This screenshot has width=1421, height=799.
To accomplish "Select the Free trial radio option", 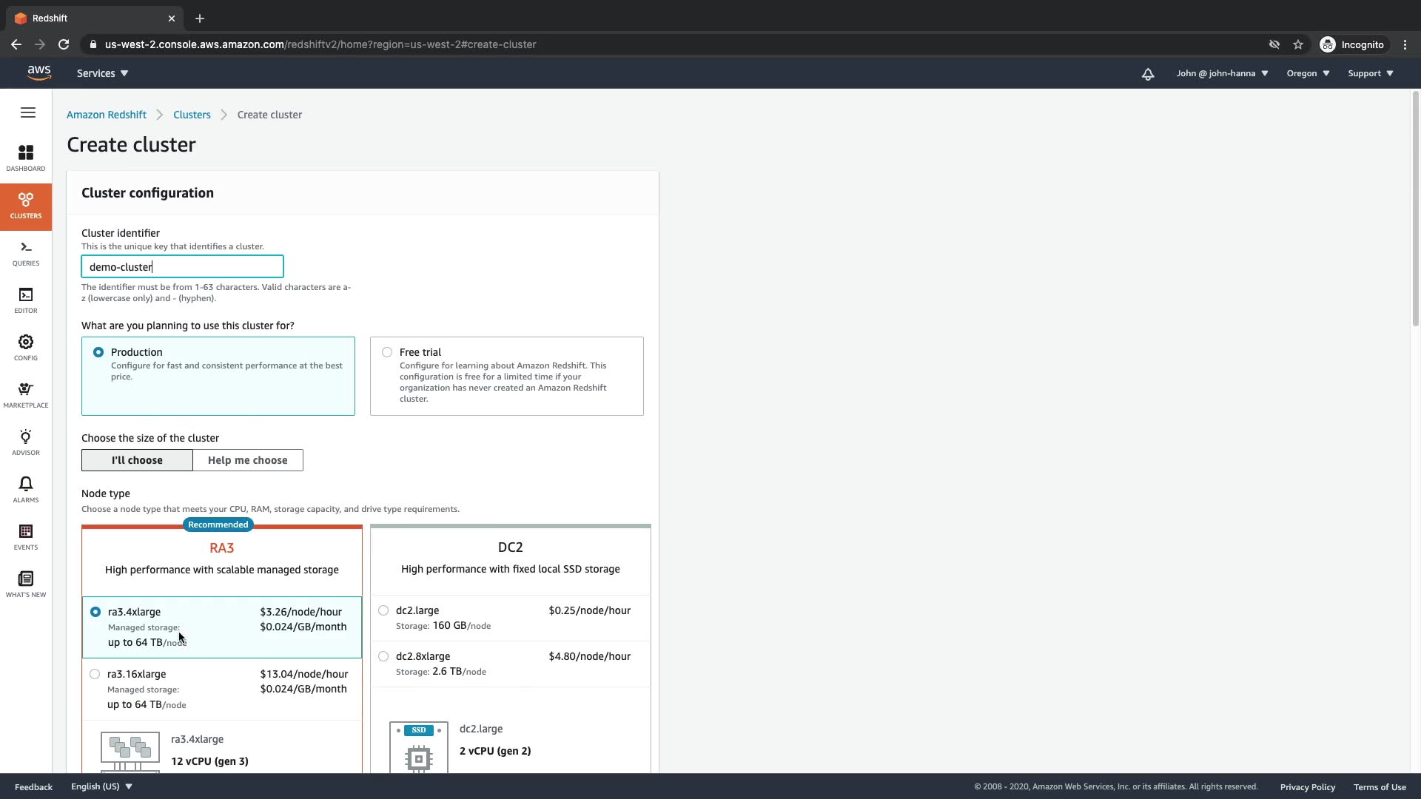I will click(387, 352).
